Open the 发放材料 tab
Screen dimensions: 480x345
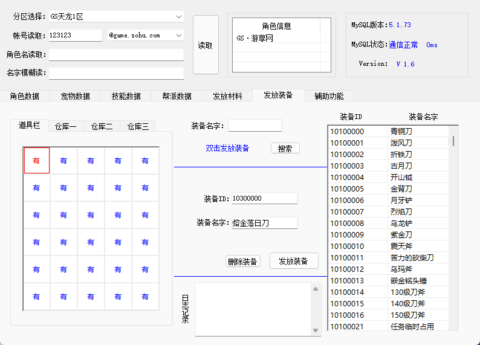coord(227,96)
